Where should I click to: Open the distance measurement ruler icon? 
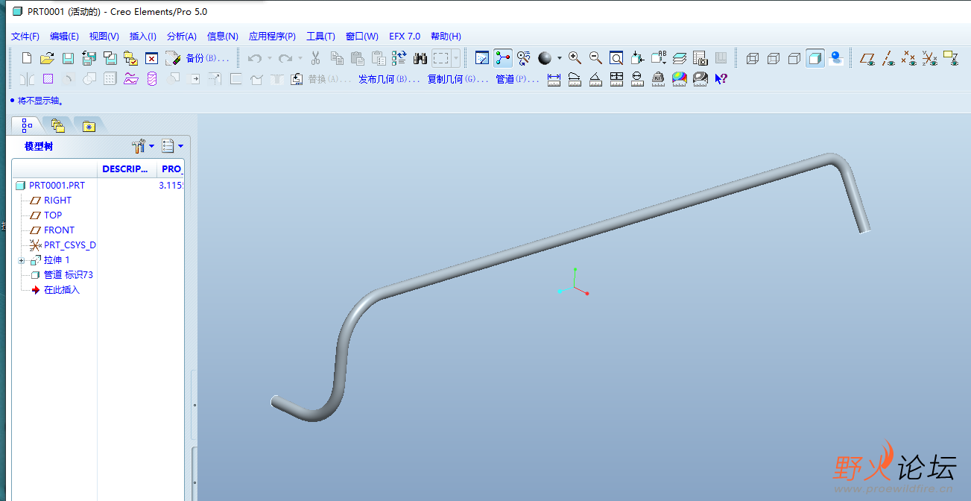click(x=554, y=78)
